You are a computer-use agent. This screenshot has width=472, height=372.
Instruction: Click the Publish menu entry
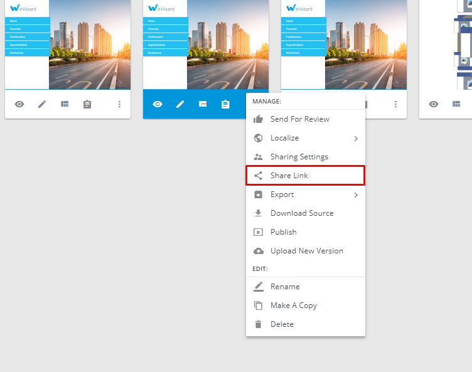point(283,232)
